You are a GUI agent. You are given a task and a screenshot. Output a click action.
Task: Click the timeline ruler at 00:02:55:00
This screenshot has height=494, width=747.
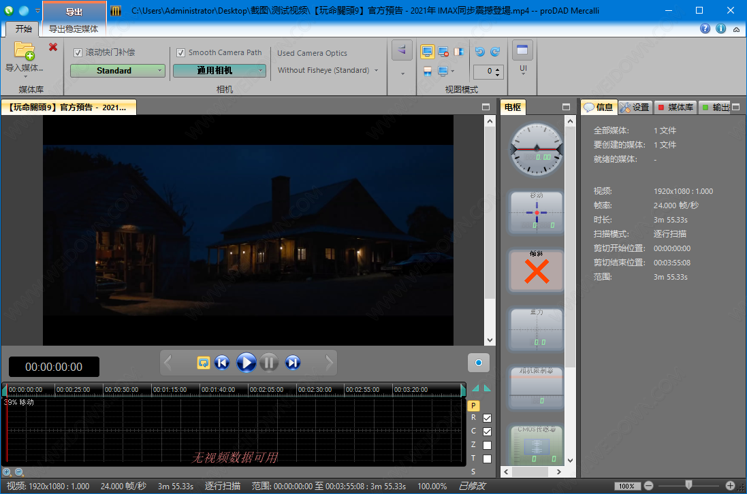click(362, 390)
